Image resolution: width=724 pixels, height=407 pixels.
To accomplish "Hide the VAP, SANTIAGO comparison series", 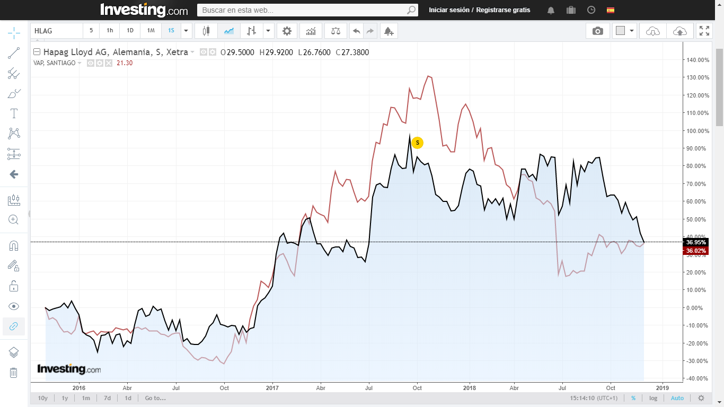I will click(x=91, y=63).
